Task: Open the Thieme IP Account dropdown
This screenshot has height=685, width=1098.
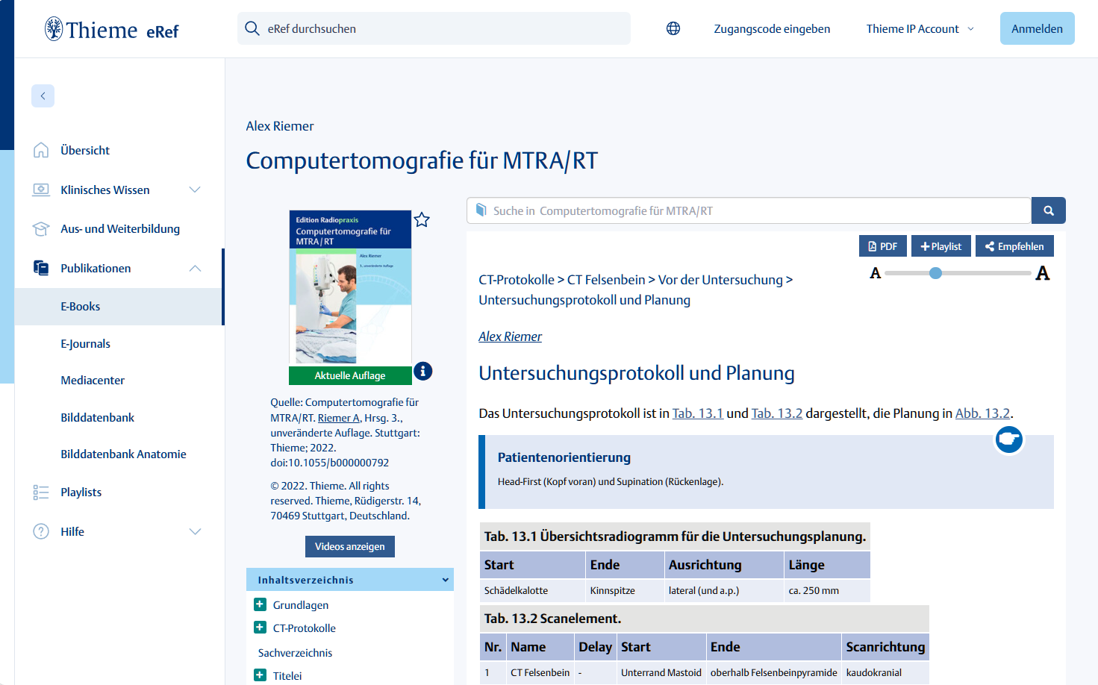Action: click(x=920, y=28)
